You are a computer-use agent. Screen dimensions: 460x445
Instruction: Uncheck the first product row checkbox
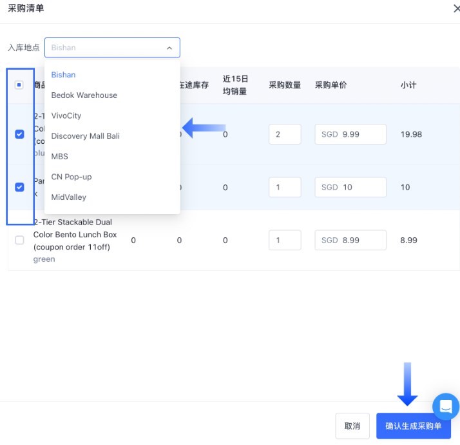(x=19, y=134)
